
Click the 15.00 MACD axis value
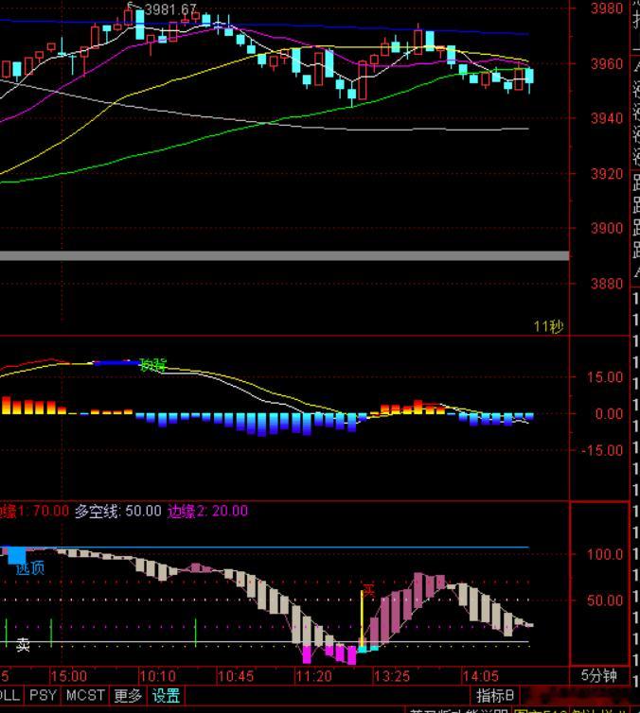604,377
